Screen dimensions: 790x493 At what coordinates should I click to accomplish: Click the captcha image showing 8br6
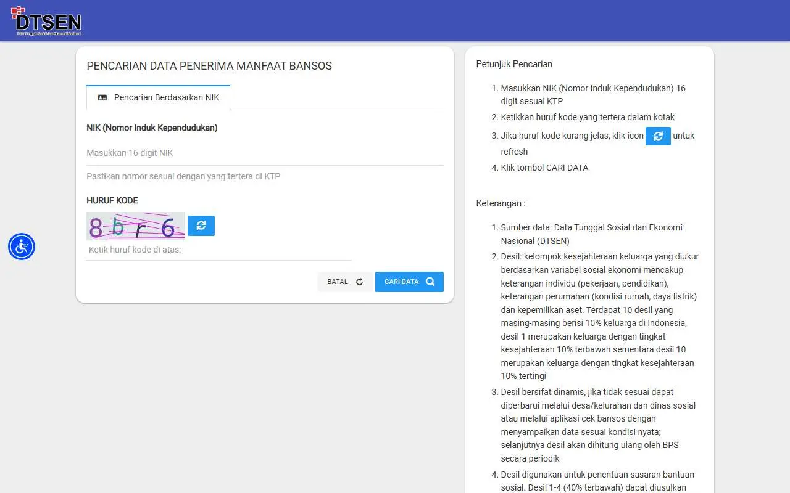136,226
